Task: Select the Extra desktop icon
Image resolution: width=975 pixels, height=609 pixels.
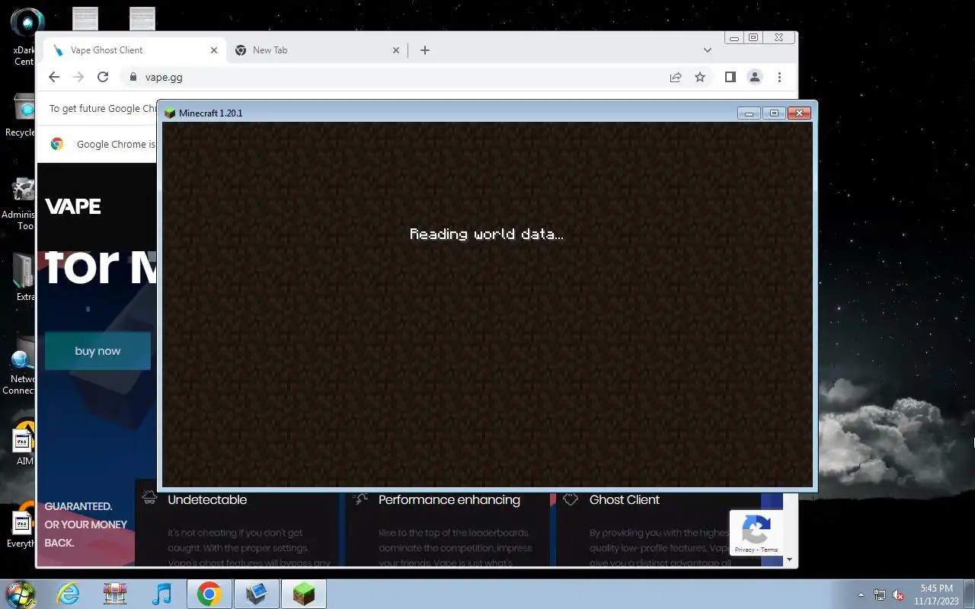Action: pyautogui.click(x=24, y=278)
